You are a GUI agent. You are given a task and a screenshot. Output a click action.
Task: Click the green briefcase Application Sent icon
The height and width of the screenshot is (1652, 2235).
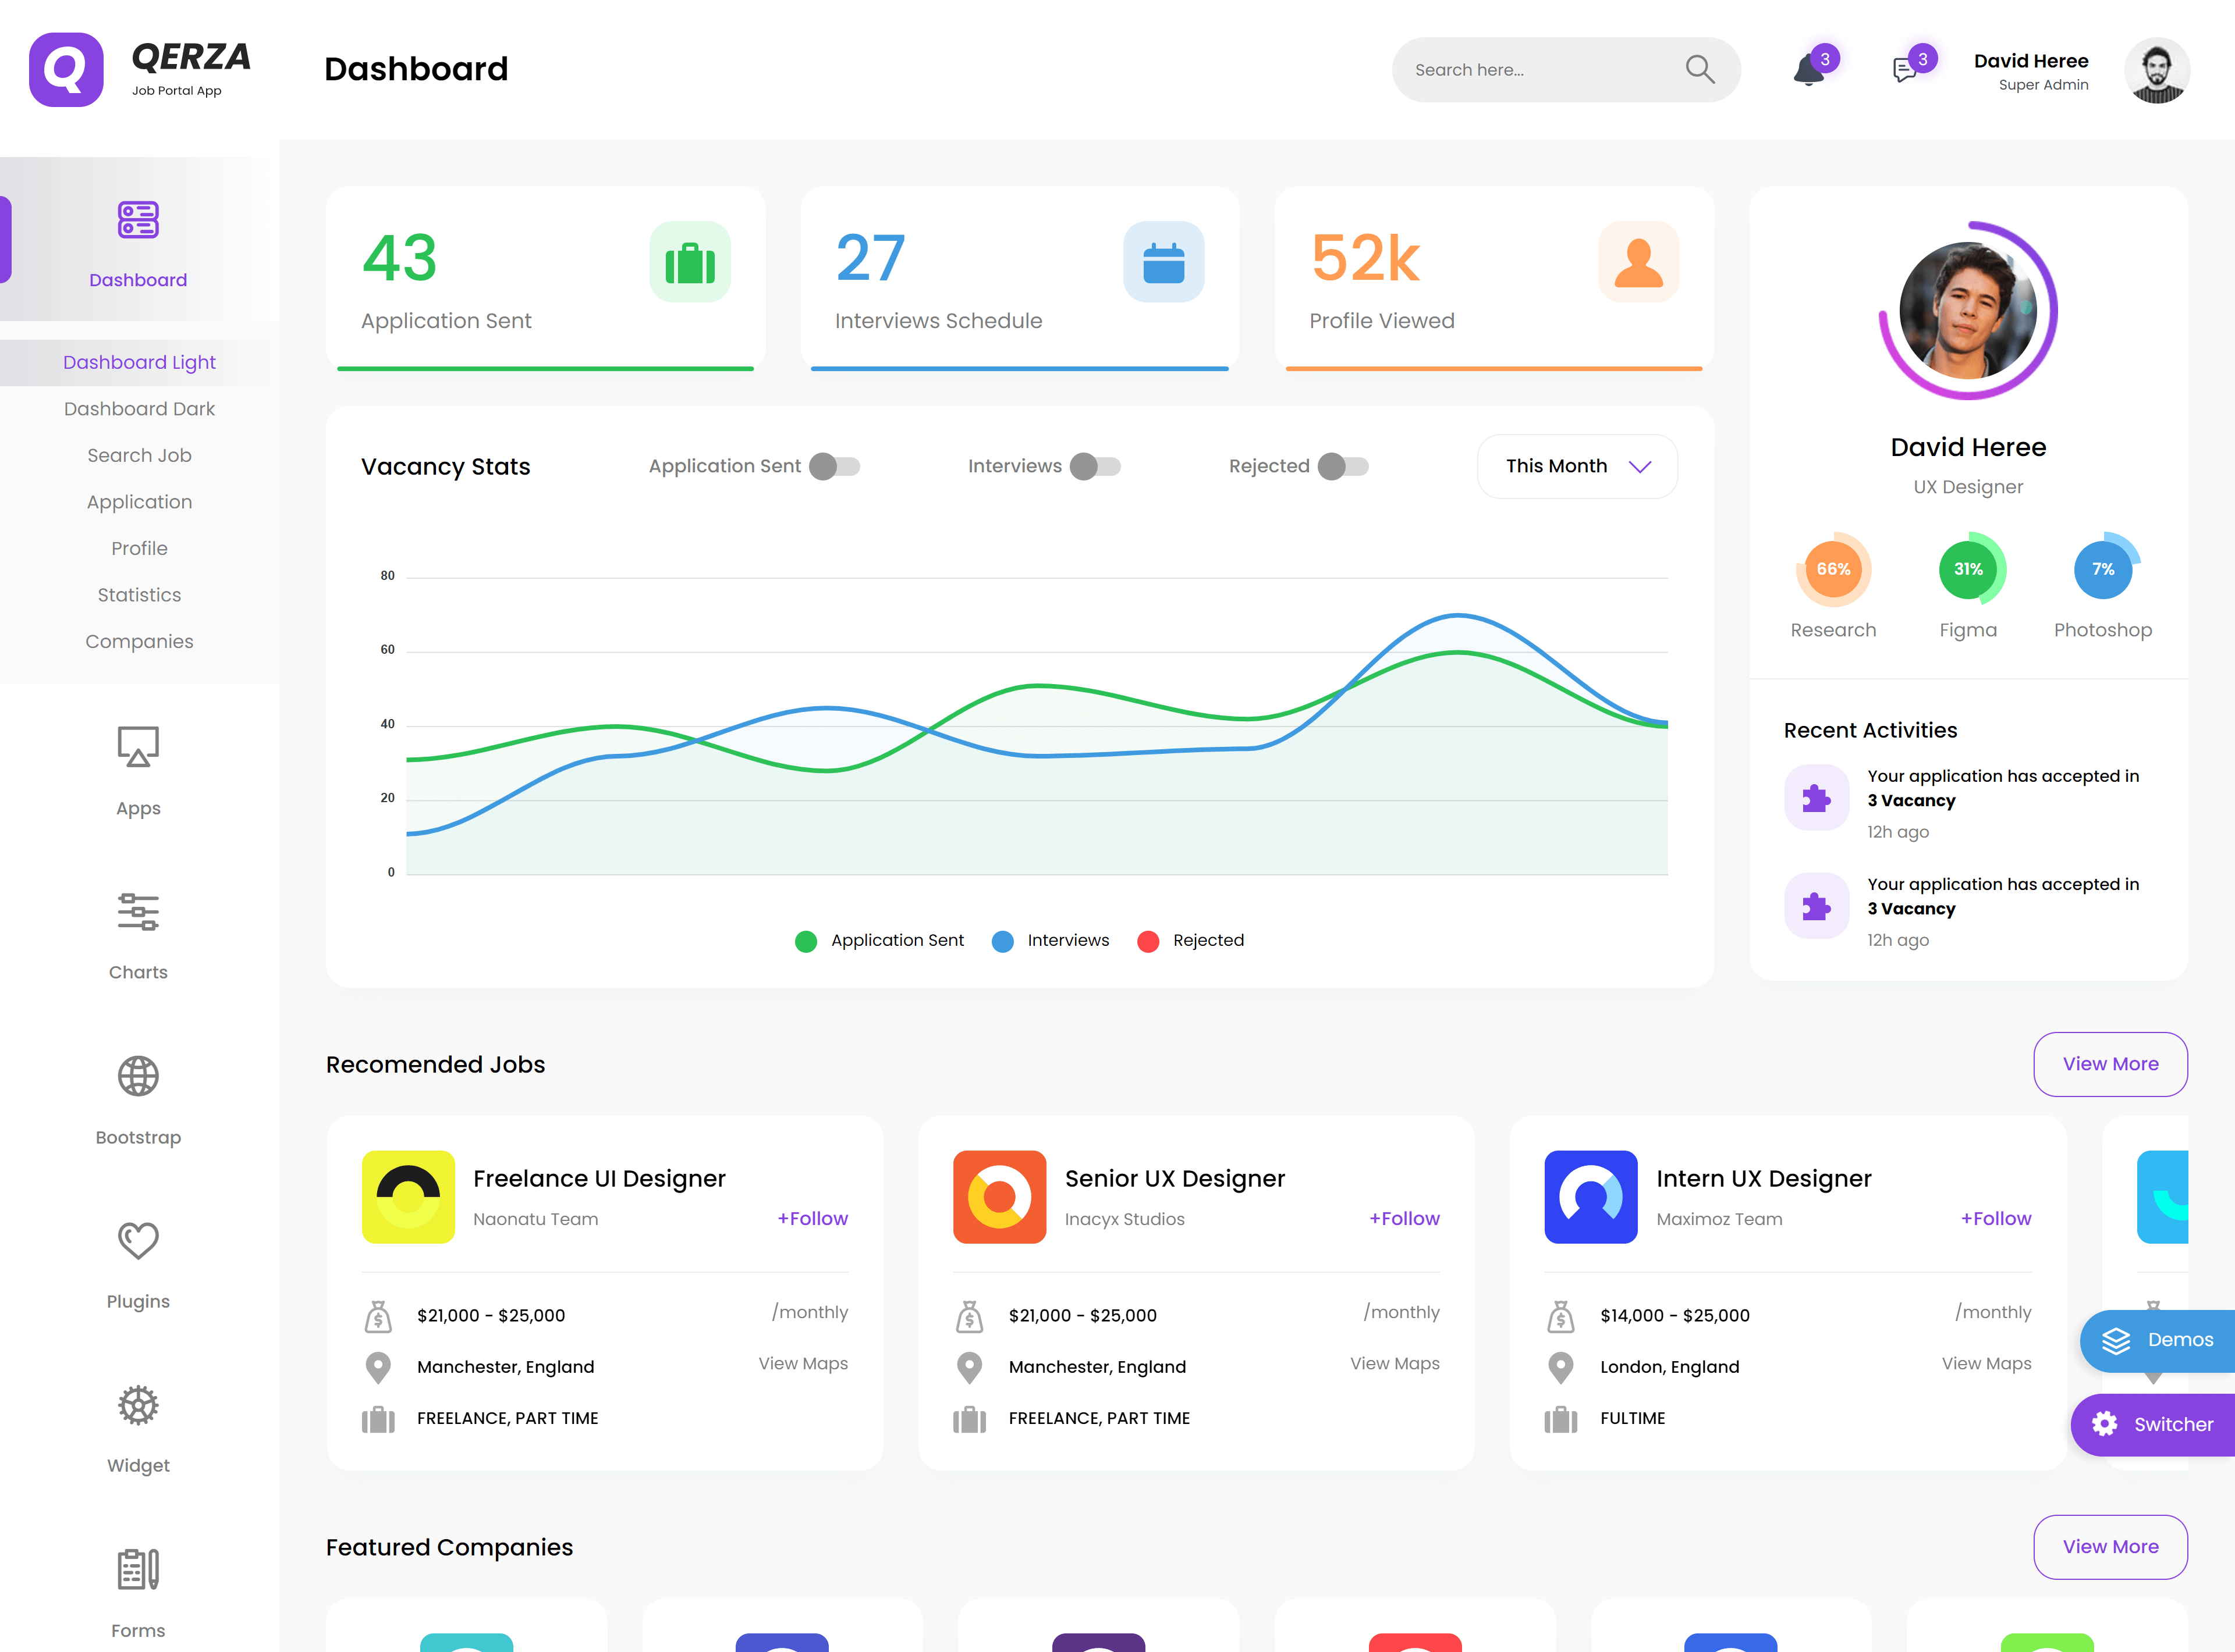pos(689,262)
